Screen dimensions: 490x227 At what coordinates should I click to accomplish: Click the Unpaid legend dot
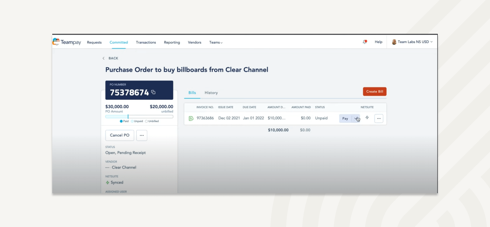132,121
